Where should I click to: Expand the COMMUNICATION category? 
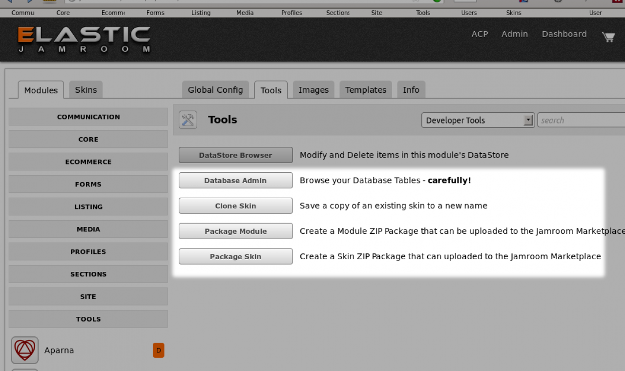(x=88, y=117)
